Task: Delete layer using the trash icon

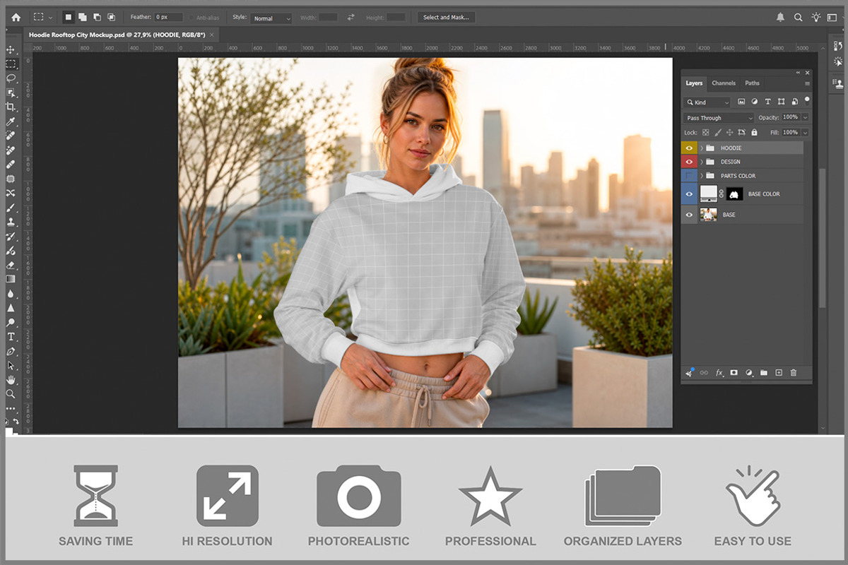Action: pyautogui.click(x=793, y=372)
